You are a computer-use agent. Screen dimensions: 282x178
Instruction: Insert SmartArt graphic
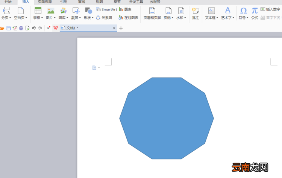(106, 9)
